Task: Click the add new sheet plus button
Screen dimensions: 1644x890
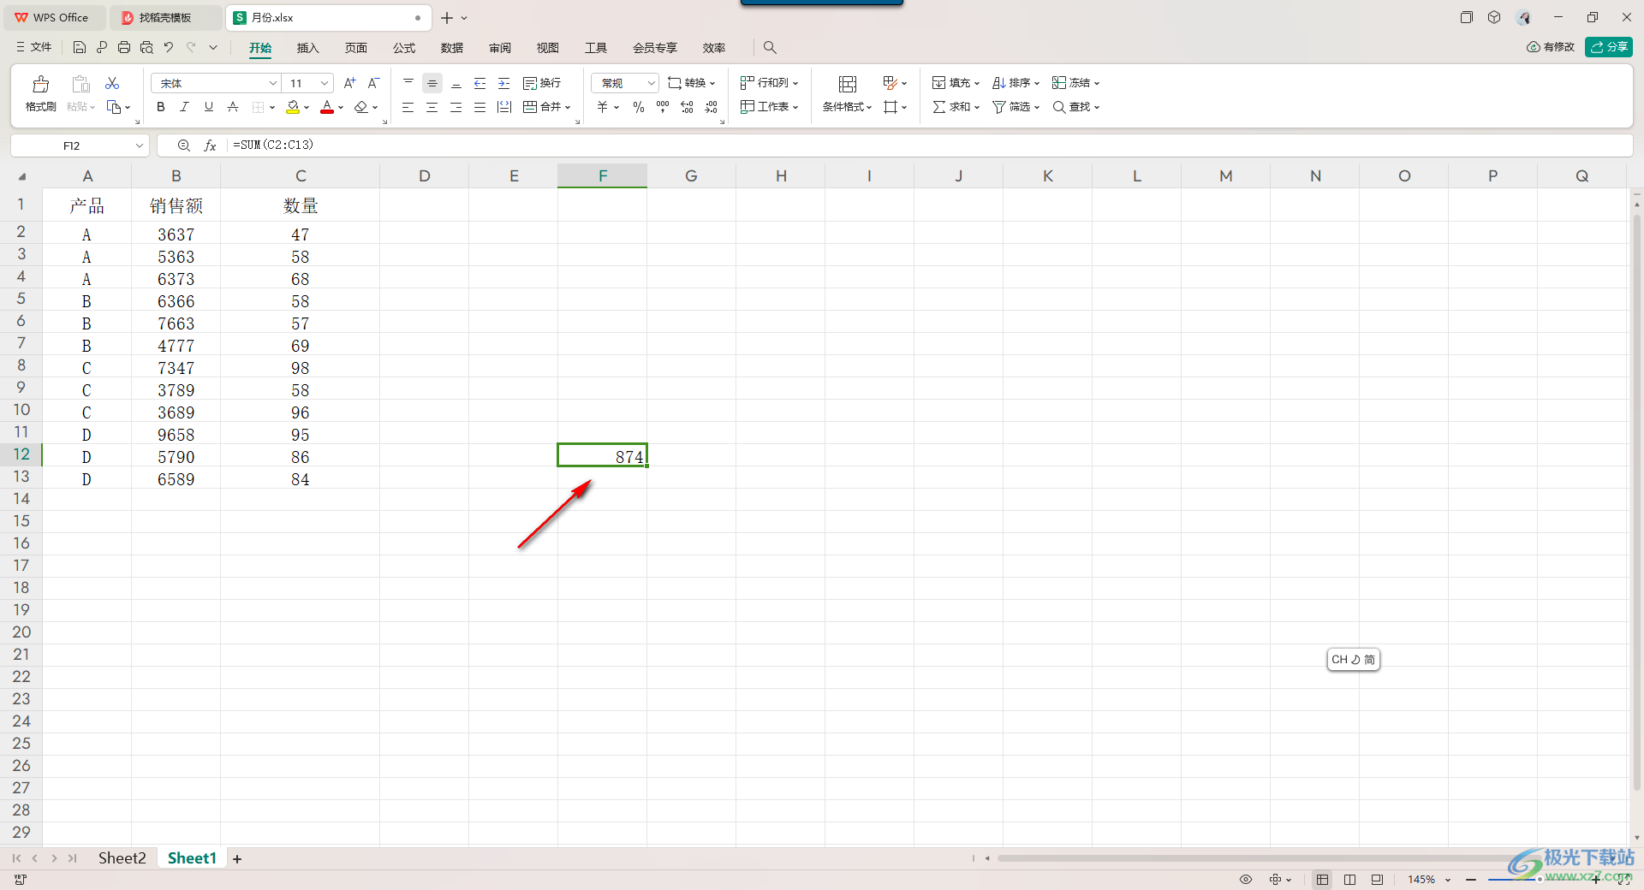Action: tap(237, 858)
